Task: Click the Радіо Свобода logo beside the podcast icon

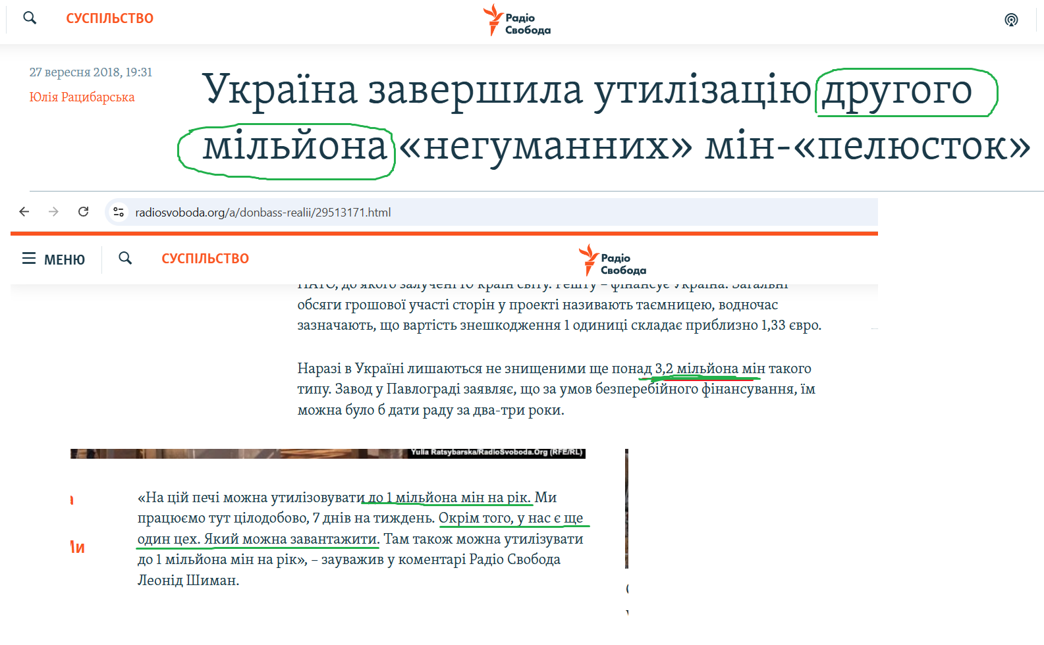Action: (517, 20)
